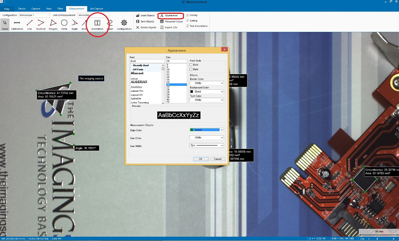Image resolution: width=399 pixels, height=241 pixels.
Task: Adjust the zoom slider in the status bar
Action: (x=377, y=239)
